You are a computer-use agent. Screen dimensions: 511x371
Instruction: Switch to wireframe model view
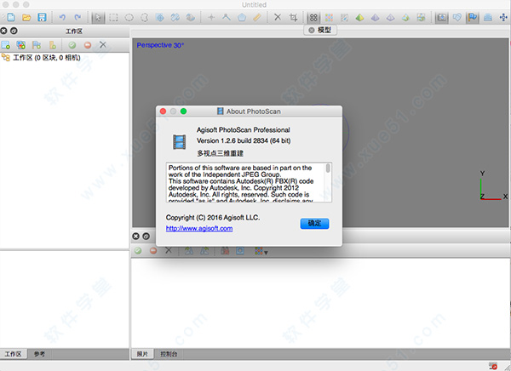click(x=390, y=17)
